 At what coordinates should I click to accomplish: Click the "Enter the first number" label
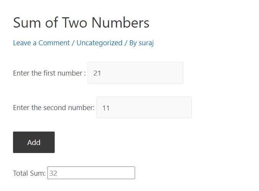tap(49, 73)
